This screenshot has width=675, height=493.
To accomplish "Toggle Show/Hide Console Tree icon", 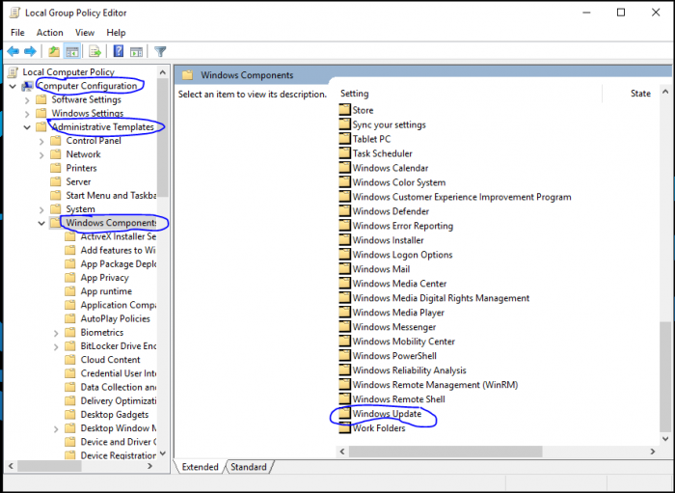I will click(72, 51).
